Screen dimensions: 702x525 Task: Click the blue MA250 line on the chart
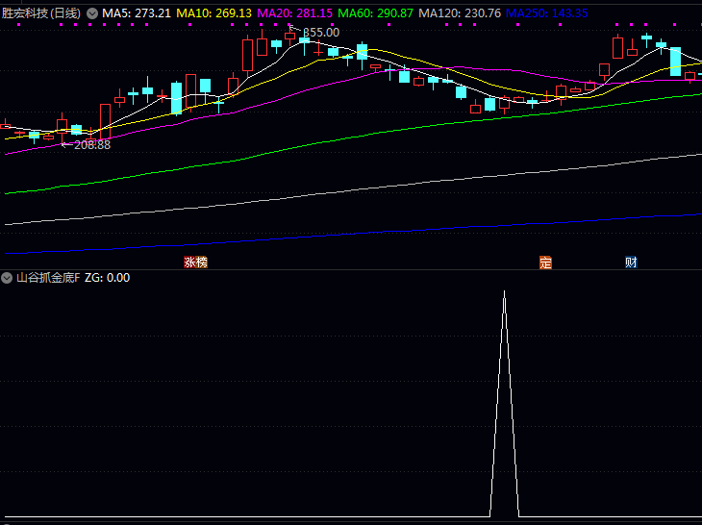click(385, 231)
